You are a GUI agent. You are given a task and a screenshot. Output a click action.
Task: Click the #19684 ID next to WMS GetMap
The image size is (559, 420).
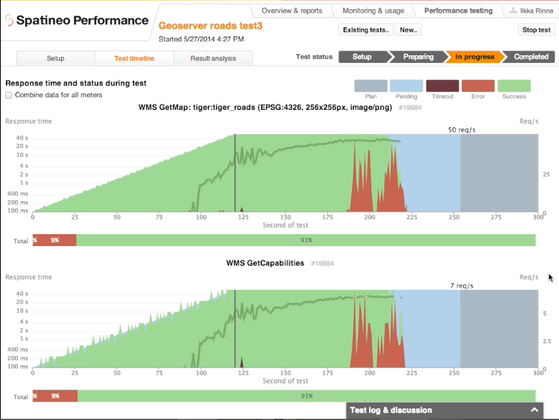tap(410, 108)
